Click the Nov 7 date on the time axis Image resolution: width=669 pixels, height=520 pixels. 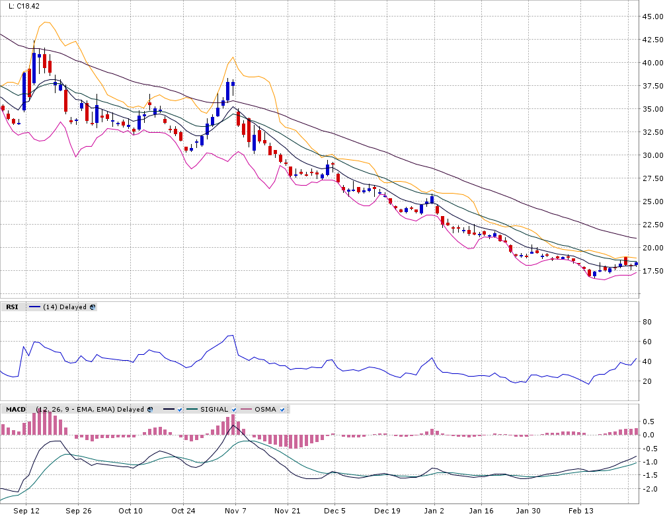click(235, 511)
